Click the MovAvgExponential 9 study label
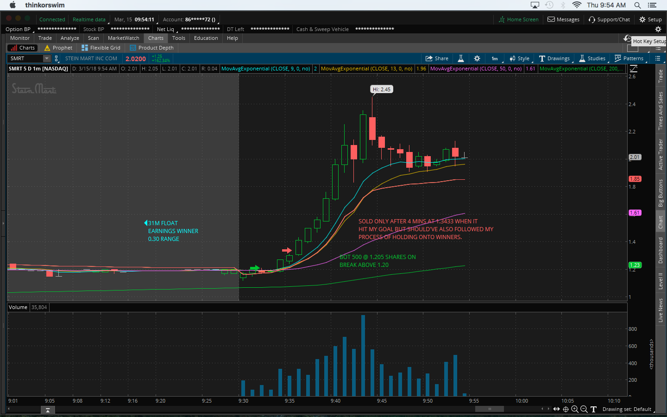 266,69
